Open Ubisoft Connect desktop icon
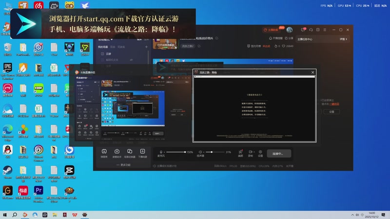Screen dimensions: 390x219 39,153
